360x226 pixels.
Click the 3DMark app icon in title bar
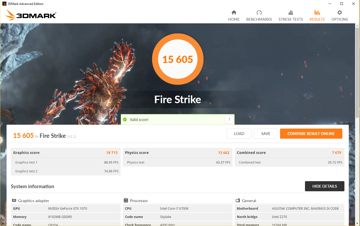pyautogui.click(x=4, y=4)
